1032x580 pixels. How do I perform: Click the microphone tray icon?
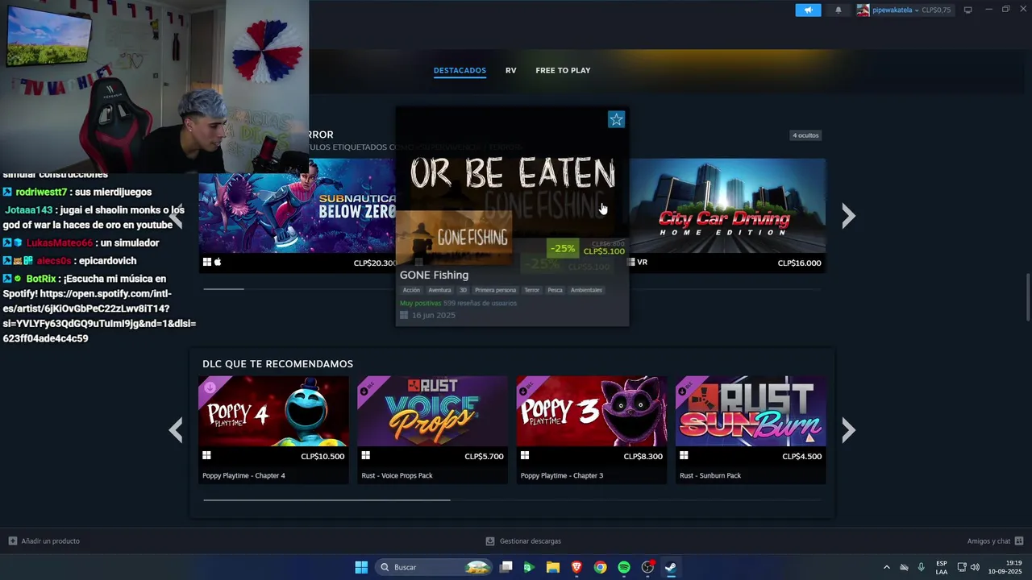(x=922, y=567)
